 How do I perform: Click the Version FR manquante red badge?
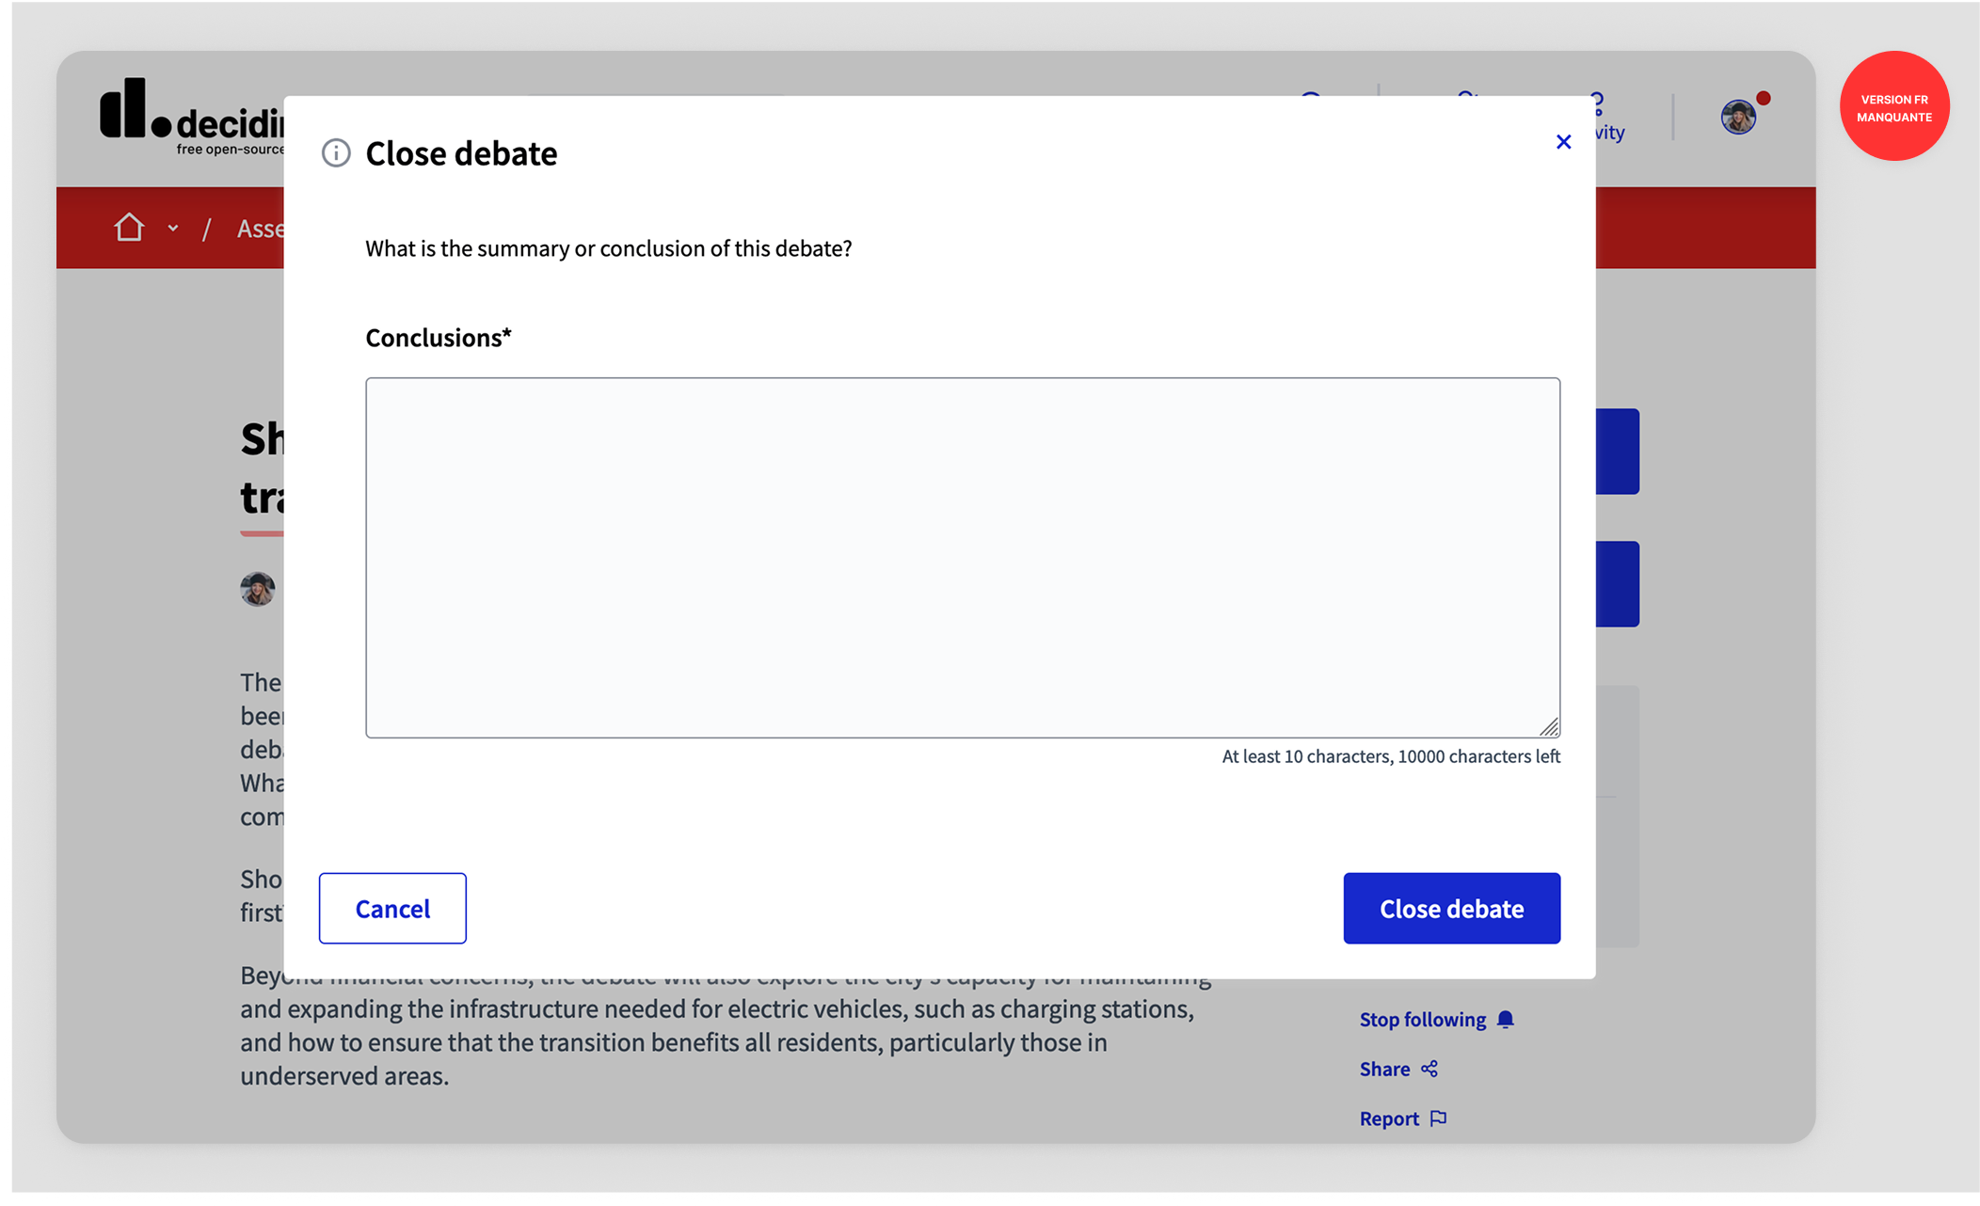coord(1894,106)
